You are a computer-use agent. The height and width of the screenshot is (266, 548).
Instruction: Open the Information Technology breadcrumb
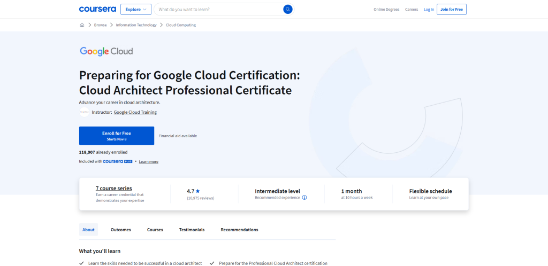pyautogui.click(x=136, y=25)
